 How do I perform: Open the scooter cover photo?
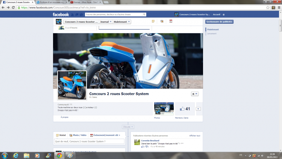click(x=128, y=61)
